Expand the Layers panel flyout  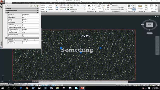pyautogui.click(x=73, y=12)
